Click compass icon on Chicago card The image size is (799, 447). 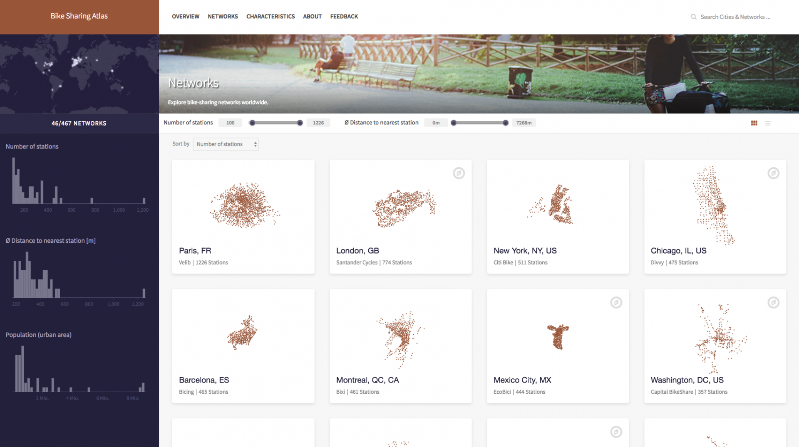(x=773, y=173)
